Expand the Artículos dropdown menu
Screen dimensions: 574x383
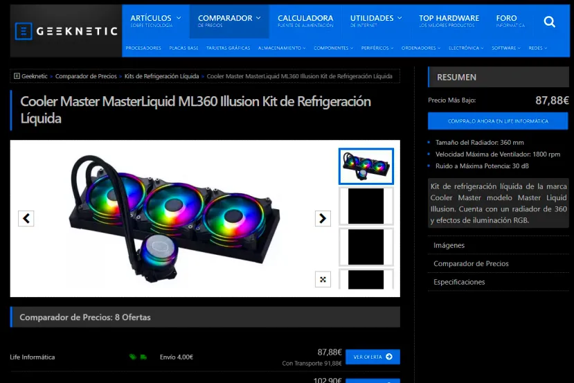[x=155, y=21]
